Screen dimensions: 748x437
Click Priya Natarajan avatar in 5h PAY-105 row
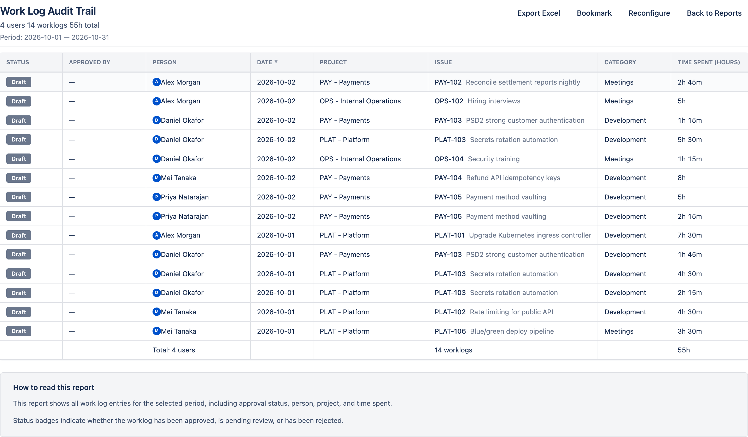tap(156, 197)
